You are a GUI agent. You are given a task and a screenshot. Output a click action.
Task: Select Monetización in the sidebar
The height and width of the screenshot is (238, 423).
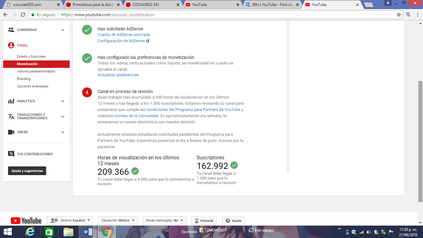point(36,64)
